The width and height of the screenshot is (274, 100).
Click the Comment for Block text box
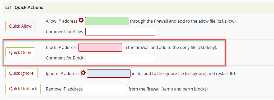[x=120, y=58]
